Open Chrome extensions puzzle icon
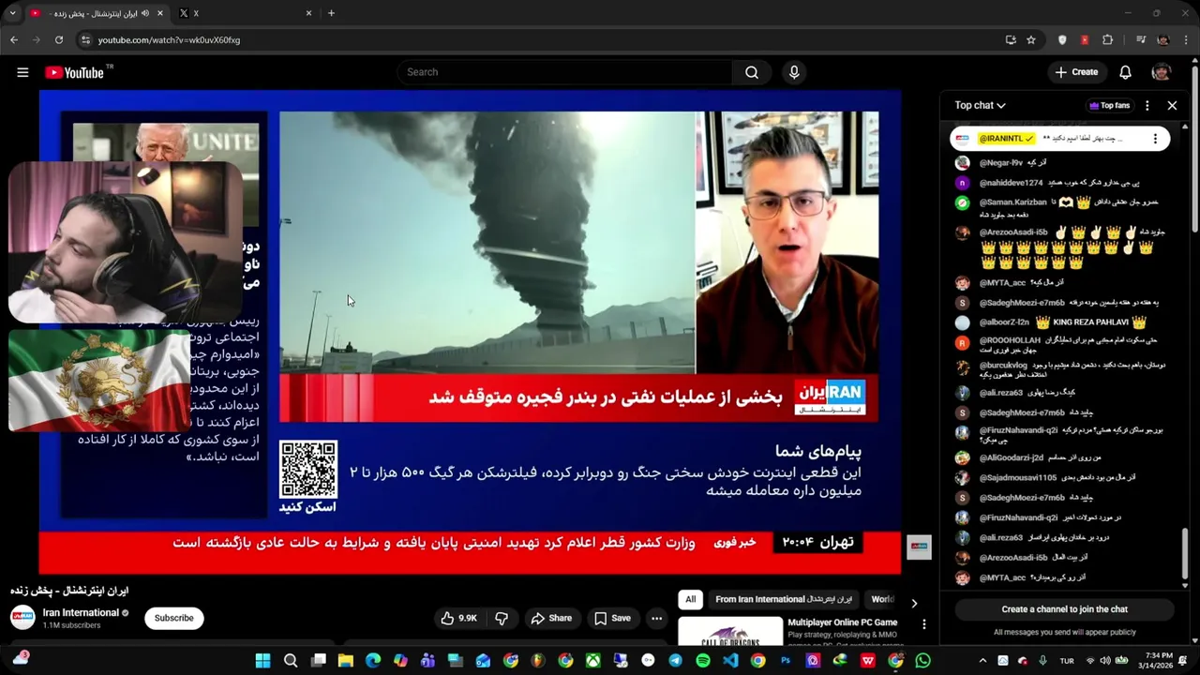 (1107, 40)
